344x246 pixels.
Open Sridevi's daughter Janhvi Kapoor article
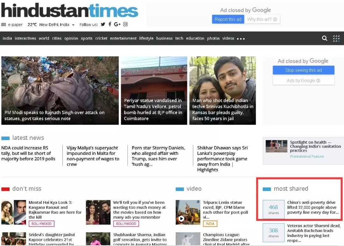[52, 239]
